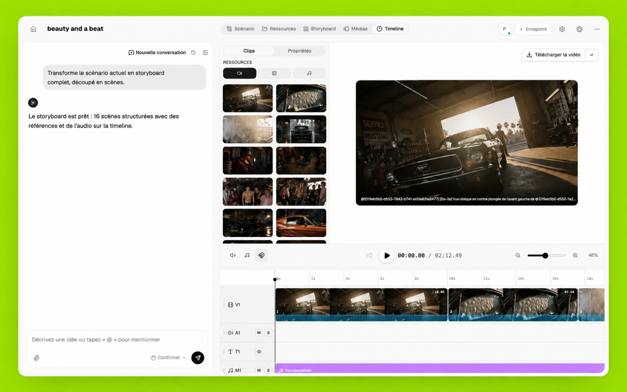Solo the M1 music track
The height and width of the screenshot is (392, 627).
pyautogui.click(x=268, y=370)
